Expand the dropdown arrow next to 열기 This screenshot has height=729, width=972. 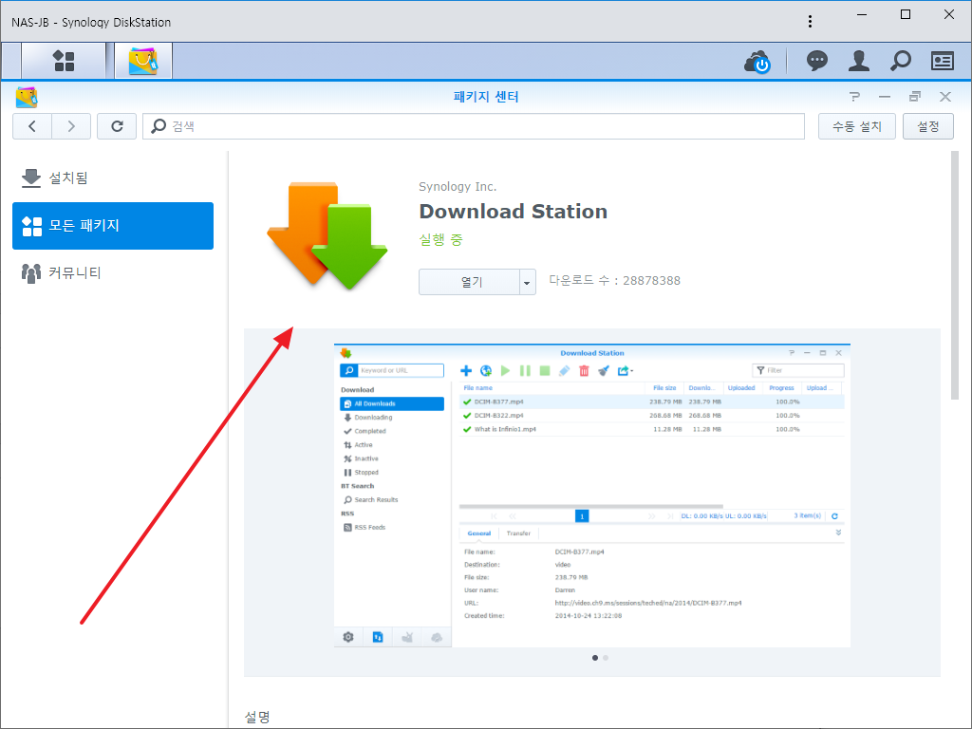point(528,282)
